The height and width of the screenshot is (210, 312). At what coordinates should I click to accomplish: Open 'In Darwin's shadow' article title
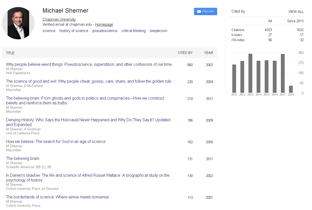tap(88, 177)
